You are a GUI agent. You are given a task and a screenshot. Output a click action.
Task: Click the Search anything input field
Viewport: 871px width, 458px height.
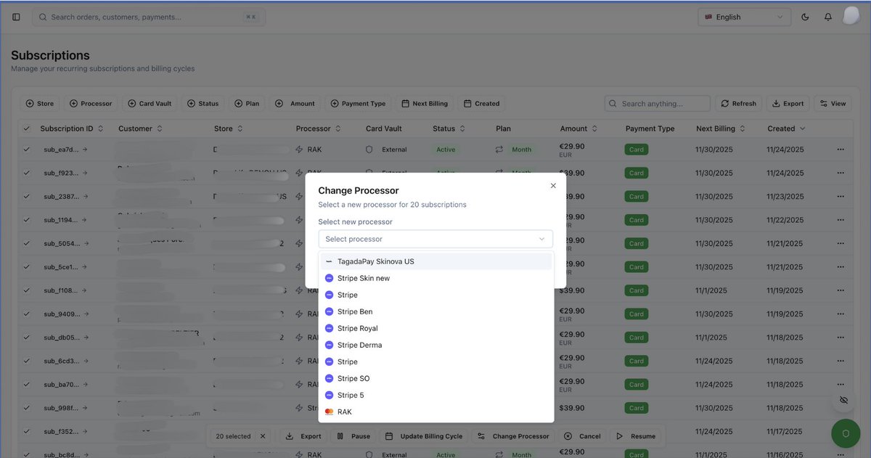[x=657, y=103]
